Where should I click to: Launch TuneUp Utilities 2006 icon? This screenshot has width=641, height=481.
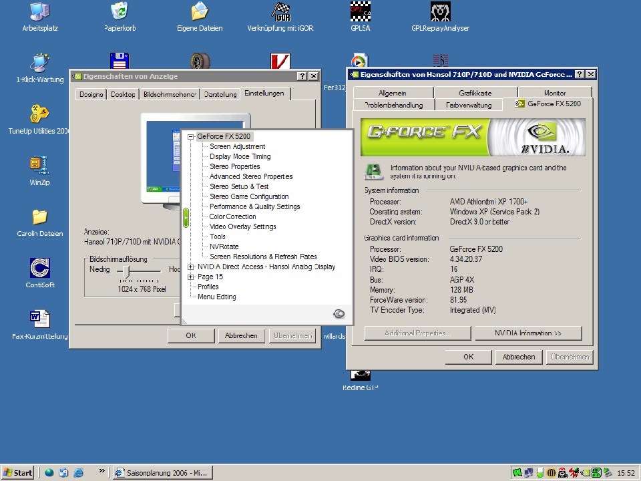39,114
